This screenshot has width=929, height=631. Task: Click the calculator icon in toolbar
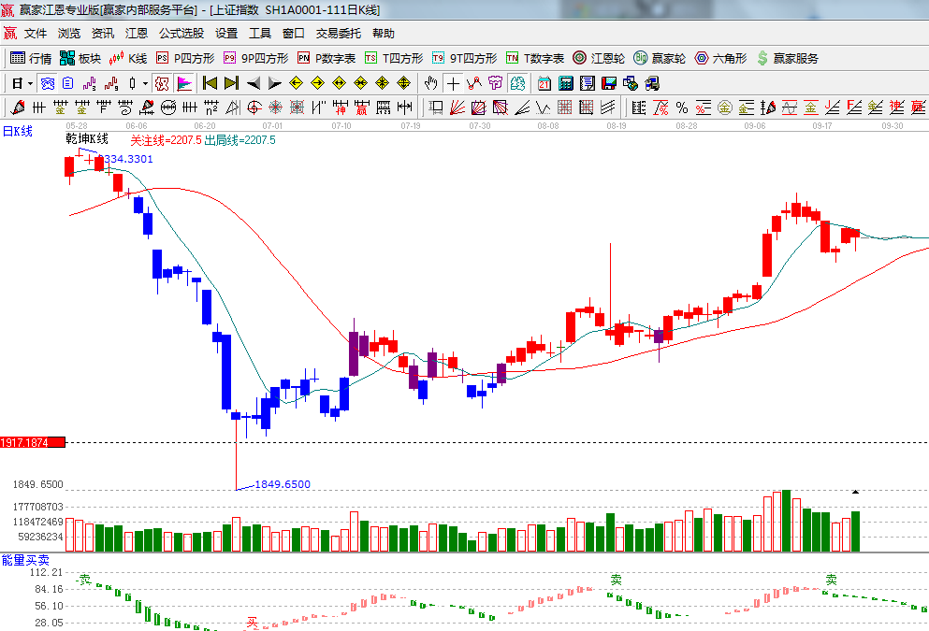click(x=565, y=83)
